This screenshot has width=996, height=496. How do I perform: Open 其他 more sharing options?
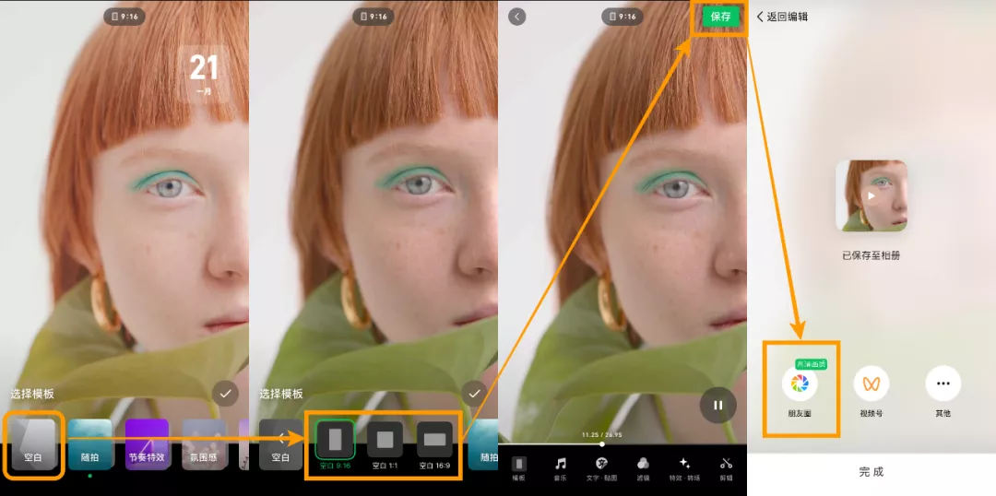tap(943, 384)
